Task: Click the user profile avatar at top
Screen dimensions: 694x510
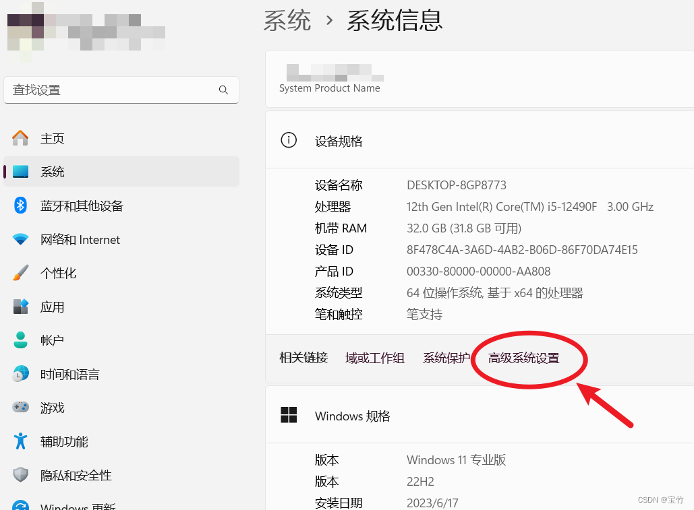Action: coord(26,32)
